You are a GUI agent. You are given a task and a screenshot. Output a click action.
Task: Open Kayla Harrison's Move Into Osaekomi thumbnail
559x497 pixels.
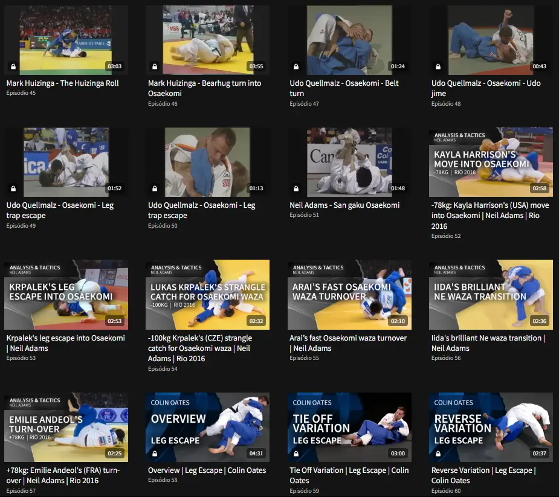[491, 162]
